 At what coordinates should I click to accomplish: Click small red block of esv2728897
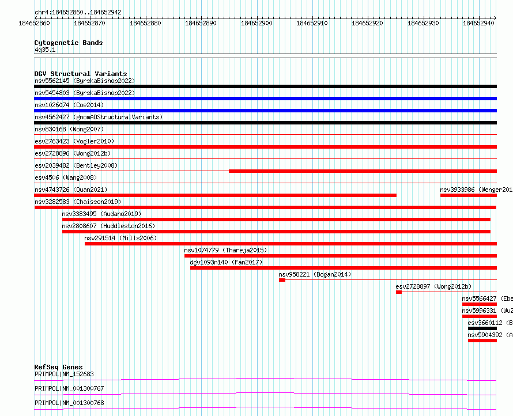(398, 292)
